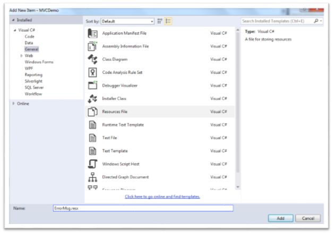Click Windows Script Host template name
The image size is (333, 234).
pyautogui.click(x=121, y=164)
